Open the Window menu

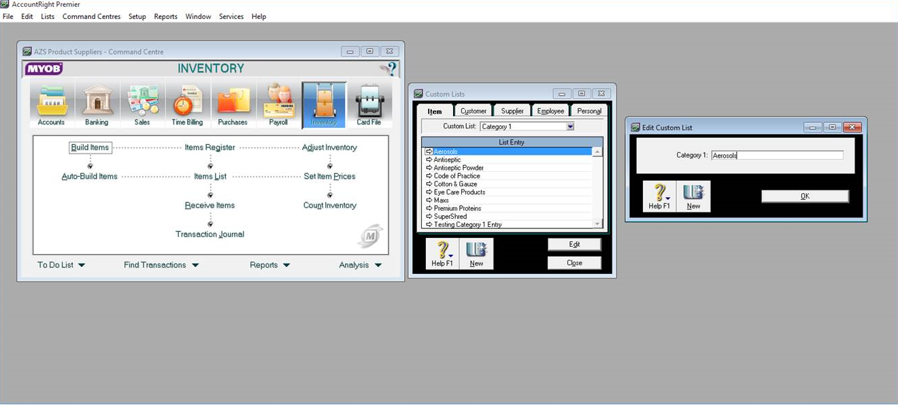(x=198, y=16)
